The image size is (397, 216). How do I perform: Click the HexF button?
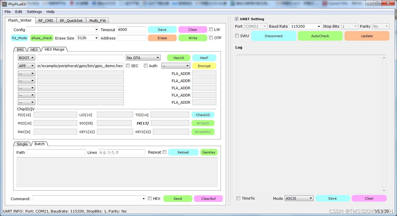(204, 58)
